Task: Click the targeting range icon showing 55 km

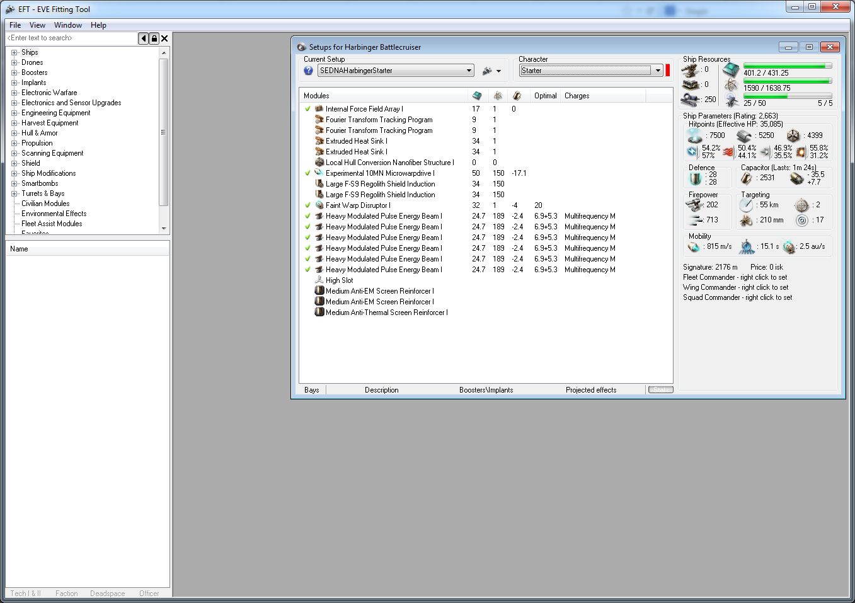Action: [747, 205]
